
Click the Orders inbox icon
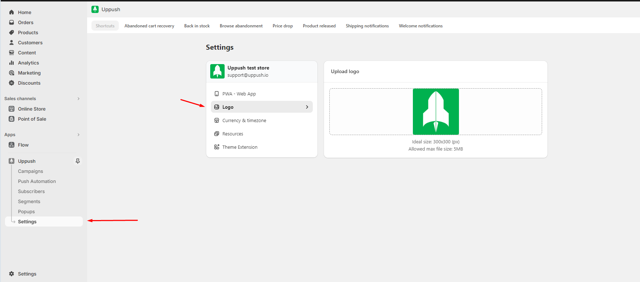(12, 22)
